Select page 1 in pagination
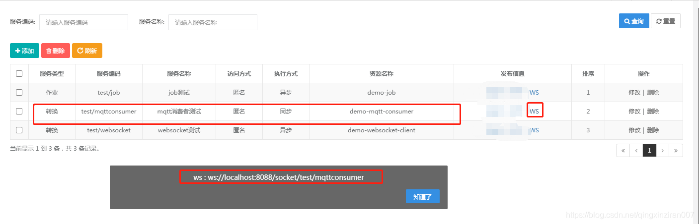This screenshot has width=699, height=224. pos(649,150)
